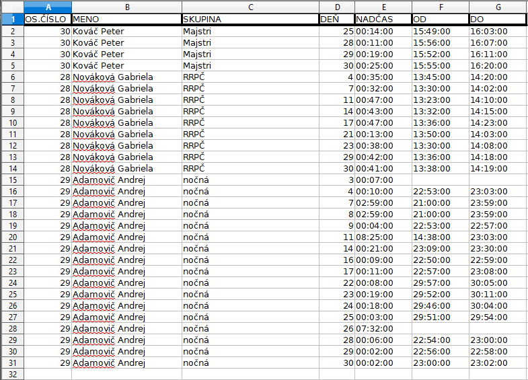Select empty OD cell in row 15
This screenshot has height=380, width=528.
tap(441, 180)
